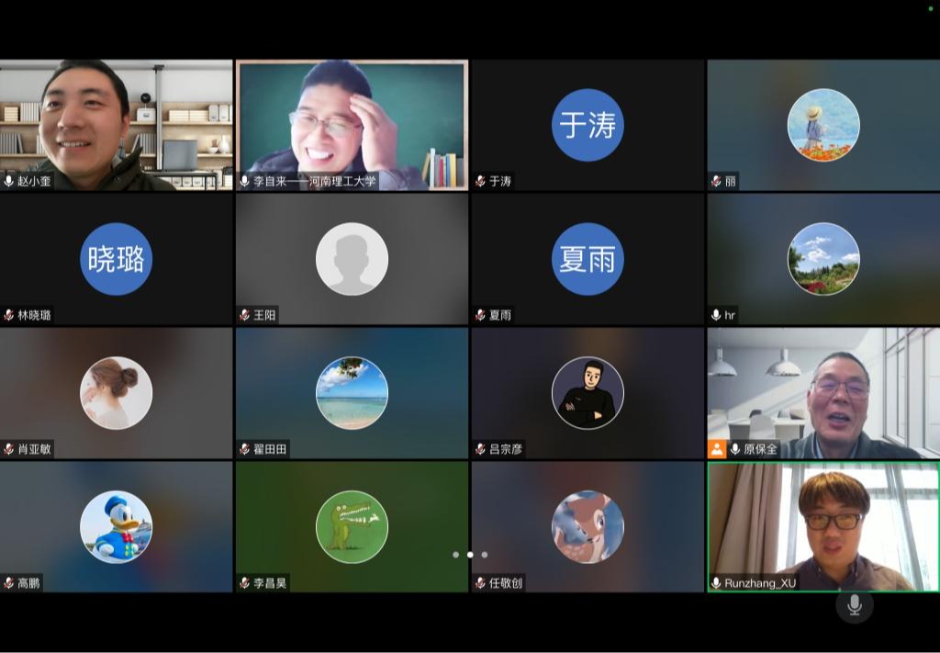Select the blue 夏雨 avatar circle
The image size is (940, 653).
click(x=587, y=259)
